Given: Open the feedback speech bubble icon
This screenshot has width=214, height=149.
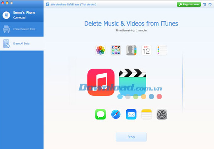Looking at the screenshot, I should (x=210, y=4).
